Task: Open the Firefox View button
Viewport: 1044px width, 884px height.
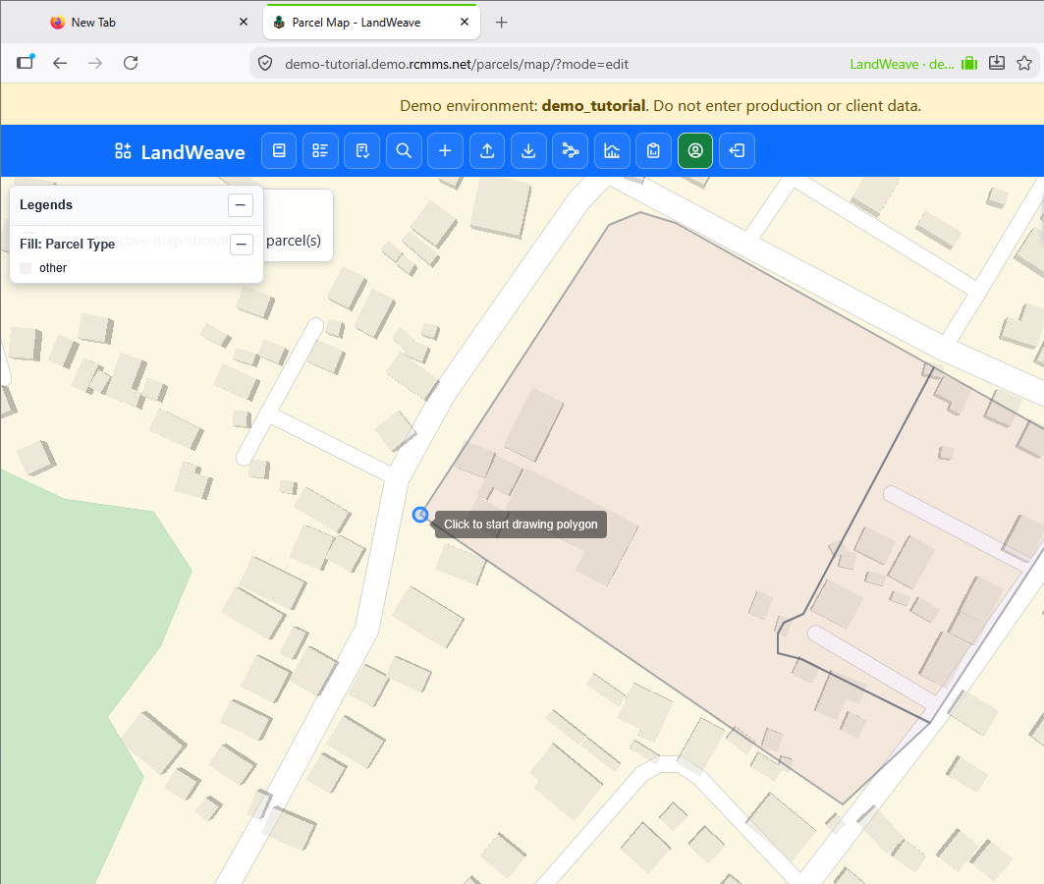Action: pos(26,63)
